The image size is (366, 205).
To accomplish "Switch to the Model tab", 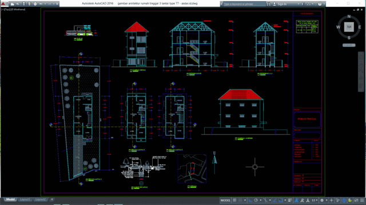I will [x=10, y=199].
